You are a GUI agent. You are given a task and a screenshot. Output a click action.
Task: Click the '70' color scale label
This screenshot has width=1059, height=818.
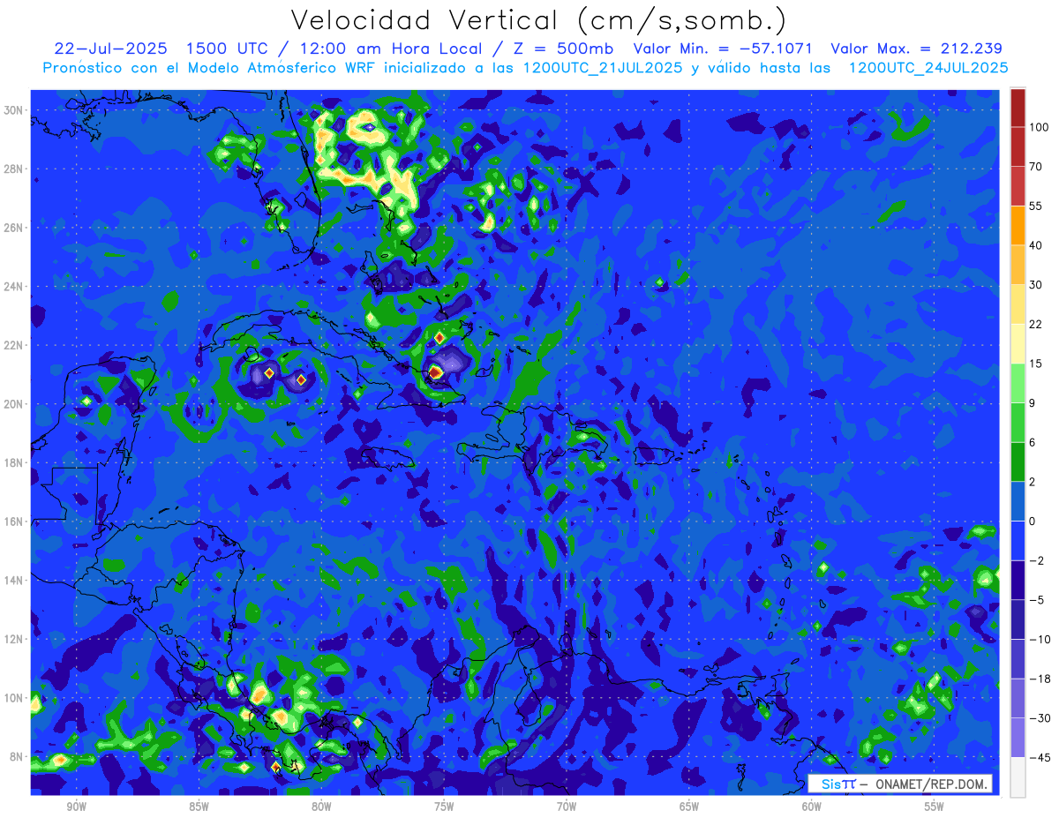[1036, 167]
